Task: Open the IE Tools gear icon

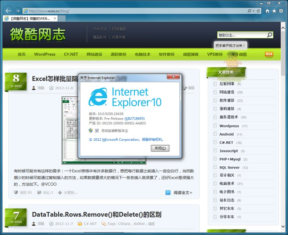Action: pos(282,11)
